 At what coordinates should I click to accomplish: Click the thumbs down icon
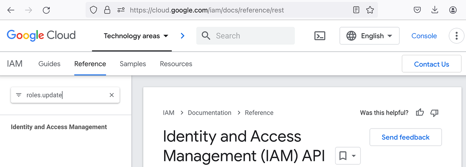pos(434,113)
